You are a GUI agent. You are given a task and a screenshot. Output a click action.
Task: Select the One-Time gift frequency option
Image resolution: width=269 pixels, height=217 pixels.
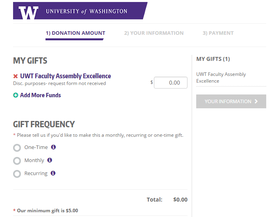(17, 148)
